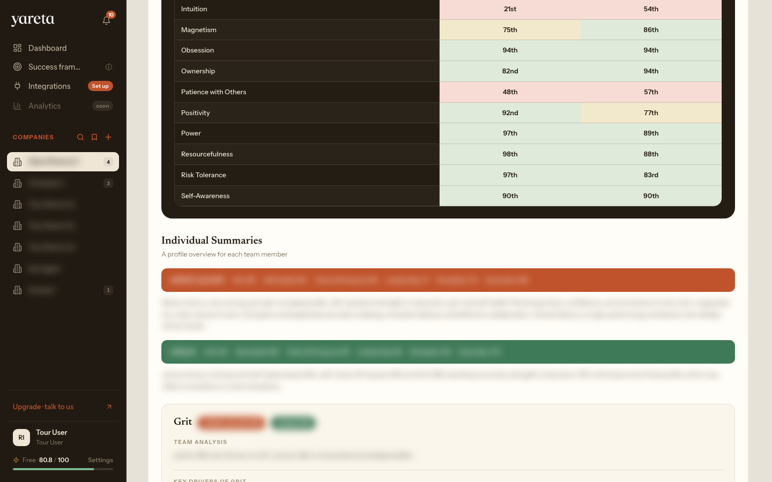Add a new company with plus icon
This screenshot has width=772, height=482.
[x=108, y=138]
